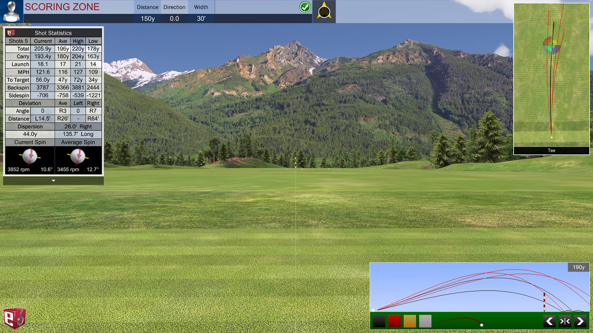Open the player profile avatar icon
Viewport: 593px width, 333px height.
tap(12, 12)
